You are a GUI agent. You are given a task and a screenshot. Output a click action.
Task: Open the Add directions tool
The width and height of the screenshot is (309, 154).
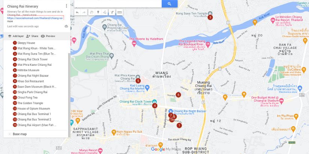click(112, 12)
